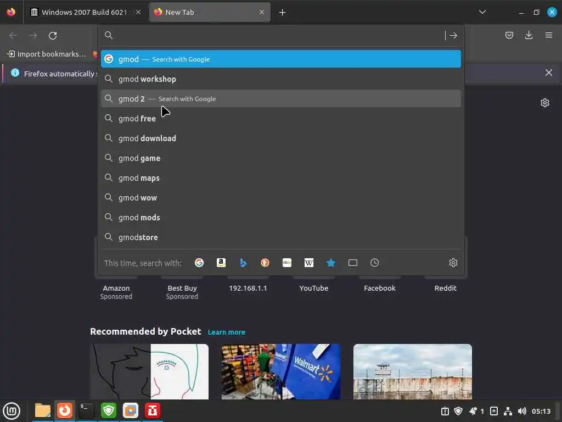562x422 pixels.
Task: Switch to Windows 2007 Build 6021 tab
Action: tap(86, 12)
